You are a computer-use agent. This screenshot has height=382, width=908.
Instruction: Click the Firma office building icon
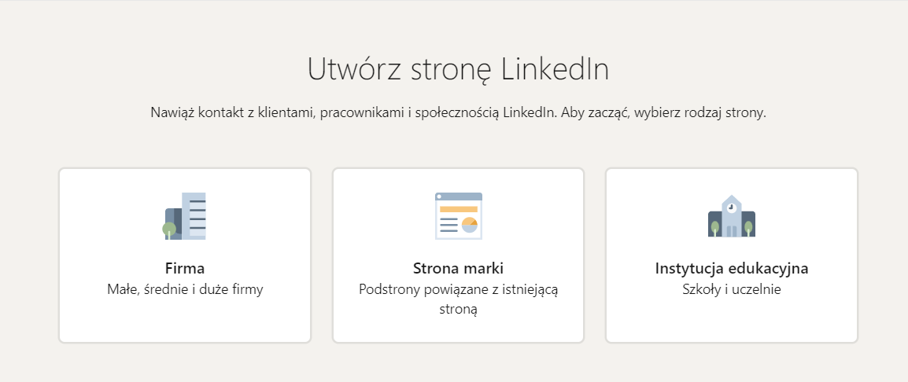(185, 215)
